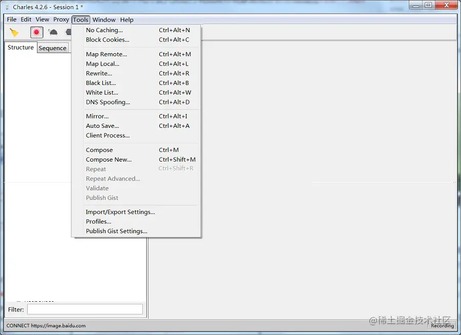Click the Charles app icon in title bar
Image resolution: width=461 pixels, height=335 pixels.
click(7, 7)
